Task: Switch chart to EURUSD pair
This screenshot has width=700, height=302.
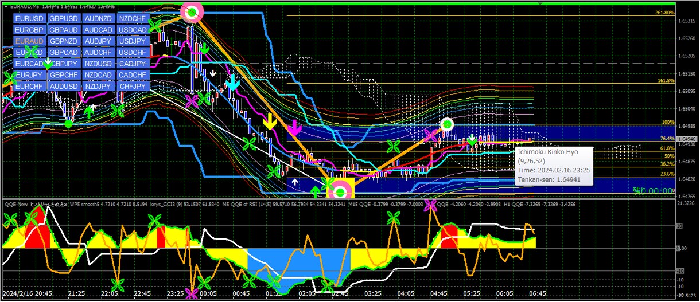Action: pyautogui.click(x=29, y=18)
